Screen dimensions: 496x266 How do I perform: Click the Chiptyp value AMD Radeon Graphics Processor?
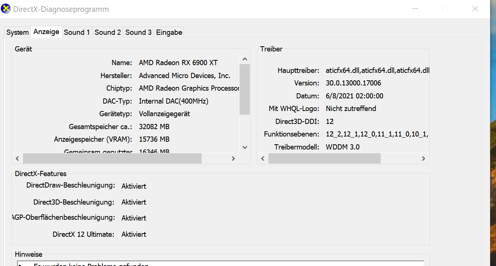189,88
